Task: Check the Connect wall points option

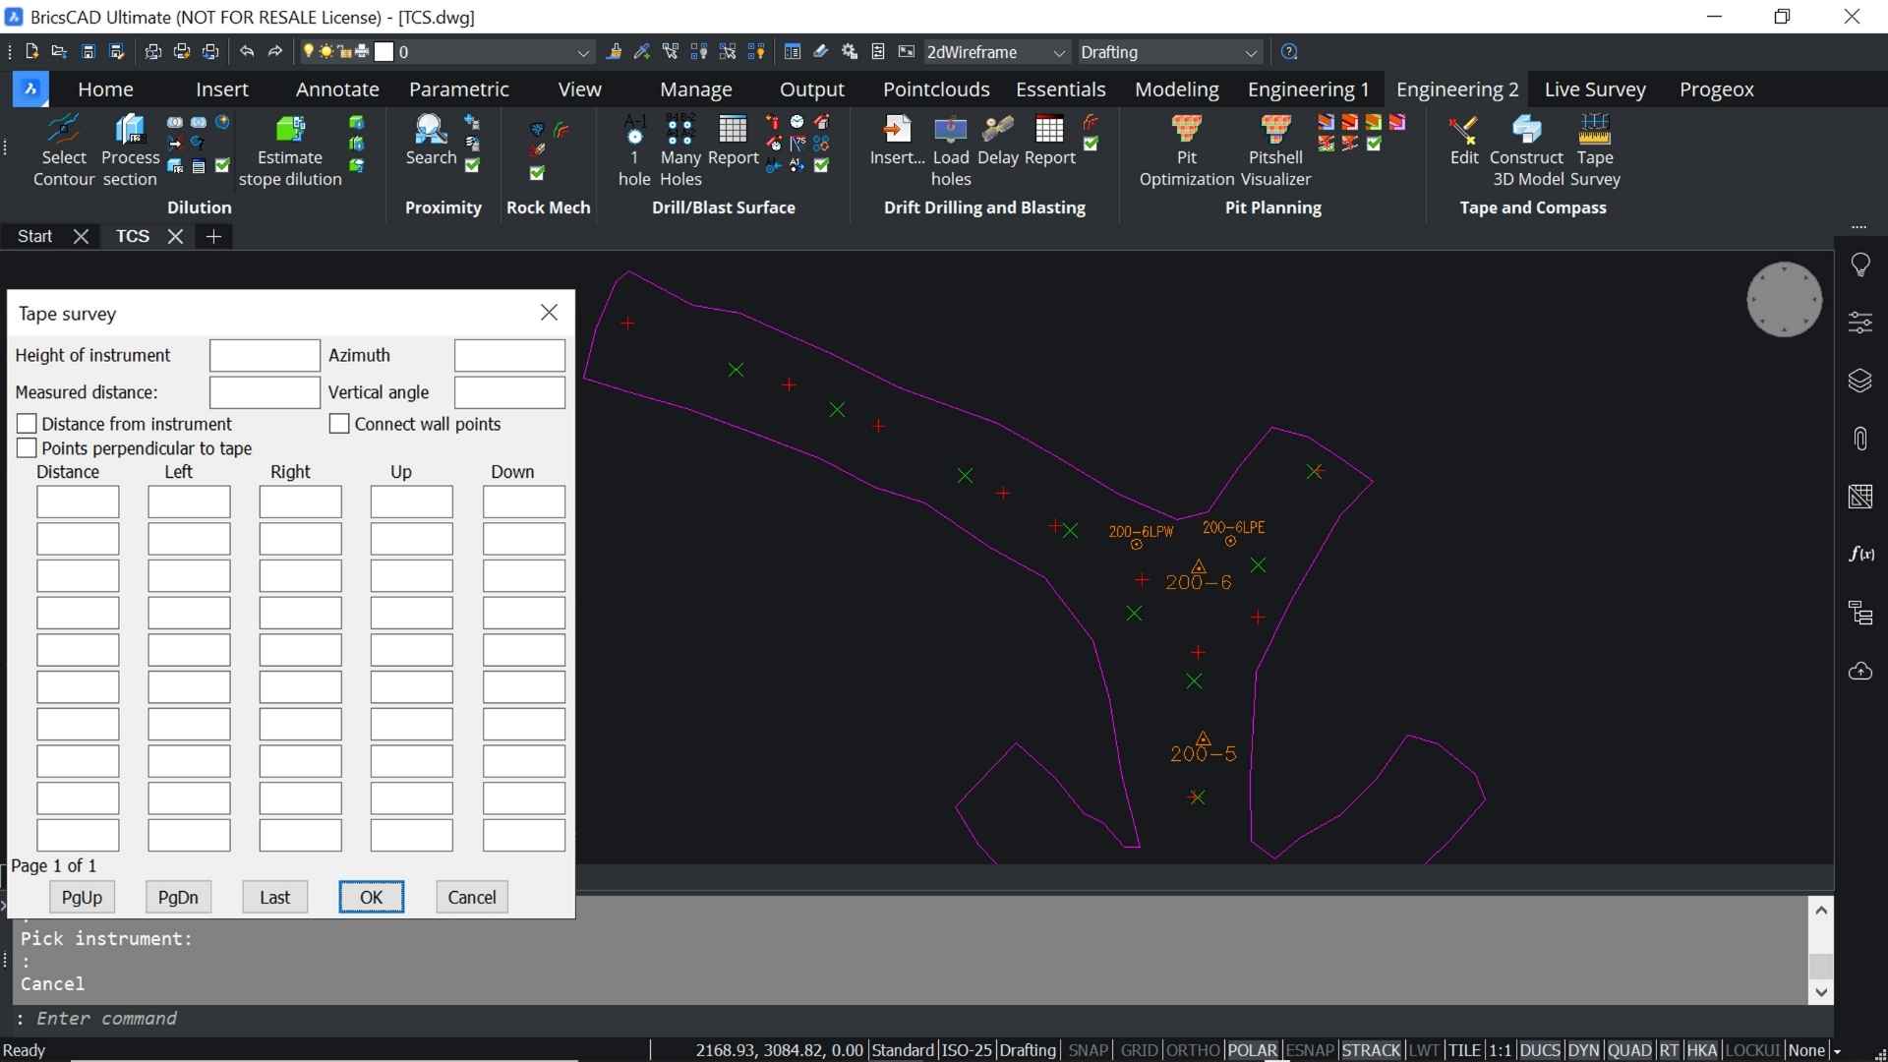Action: 339,424
